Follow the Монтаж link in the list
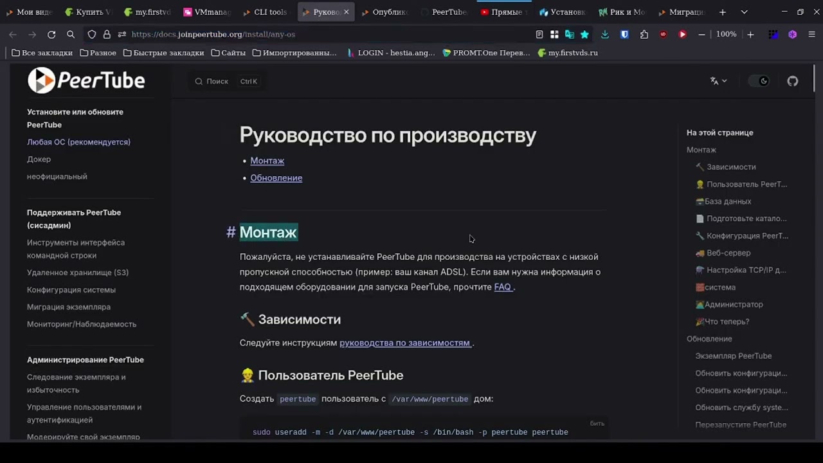The image size is (823, 463). pyautogui.click(x=267, y=161)
